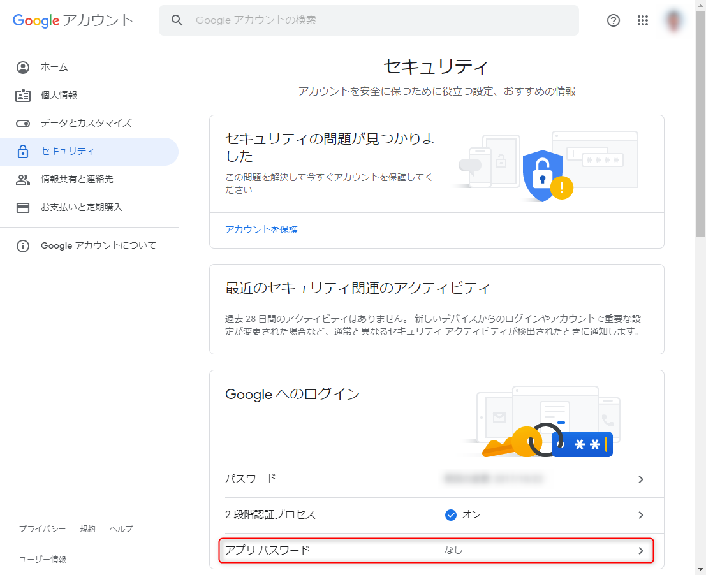
Task: Click the 規約 link at the bottom
Action: pos(87,528)
